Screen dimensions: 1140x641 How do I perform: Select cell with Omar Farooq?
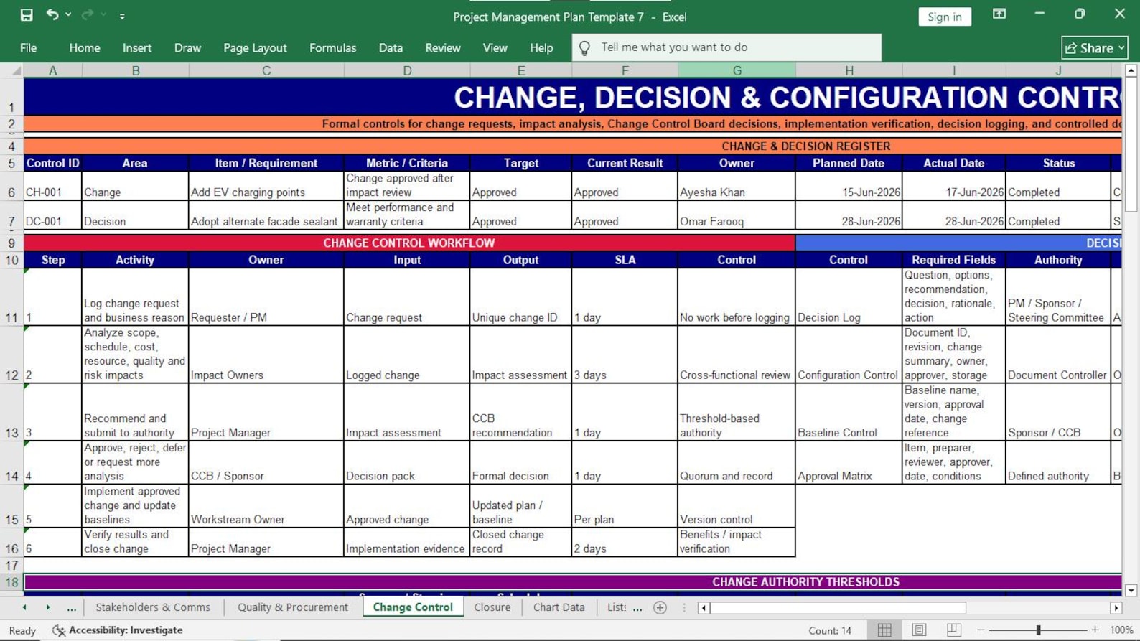click(x=737, y=215)
